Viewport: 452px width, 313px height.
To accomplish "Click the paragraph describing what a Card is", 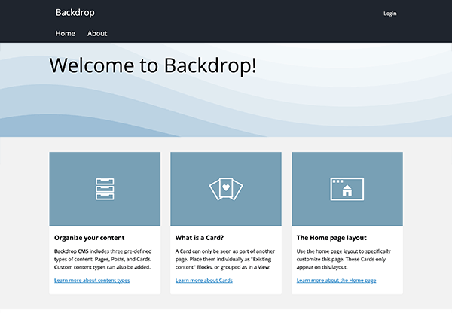I will pos(224,258).
